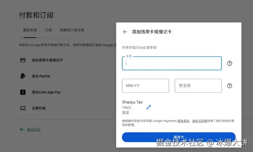Viewport: 253px width, 152px height.
Task: Click the 保存卡 save card button
Action: click(x=179, y=137)
